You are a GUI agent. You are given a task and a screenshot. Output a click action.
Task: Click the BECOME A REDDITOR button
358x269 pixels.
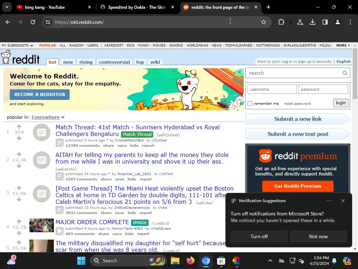coord(40,95)
